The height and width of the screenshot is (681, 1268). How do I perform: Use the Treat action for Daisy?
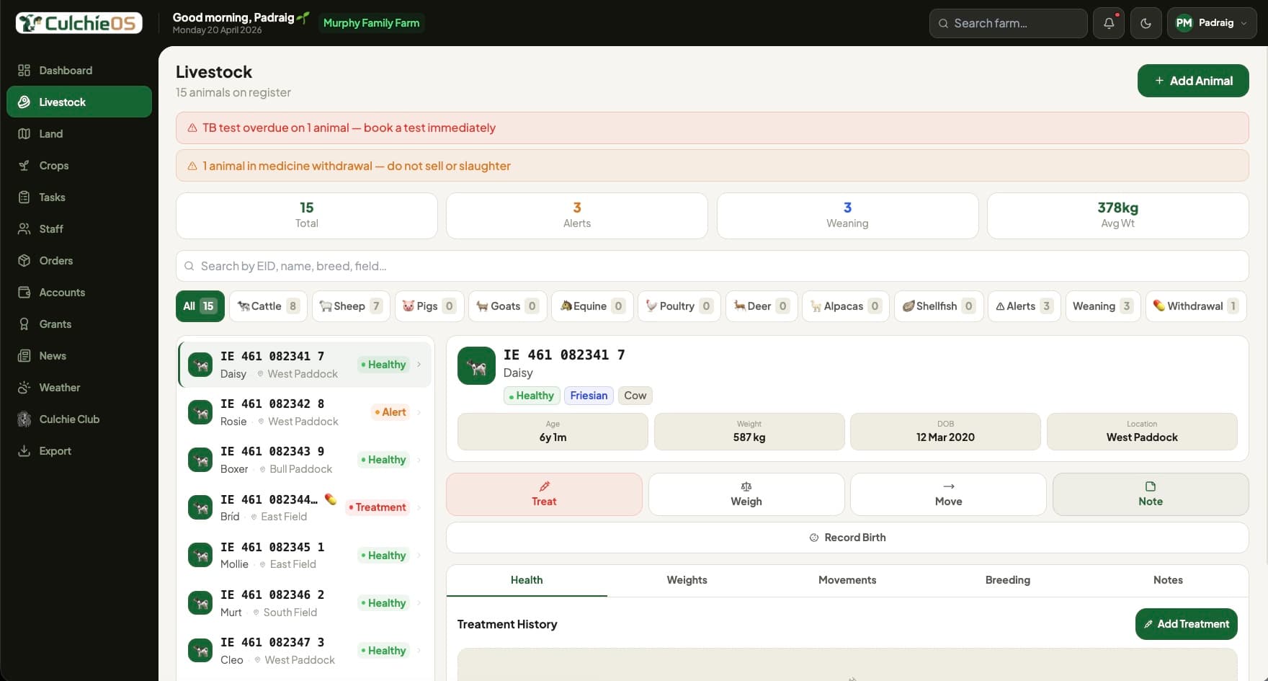pyautogui.click(x=544, y=494)
